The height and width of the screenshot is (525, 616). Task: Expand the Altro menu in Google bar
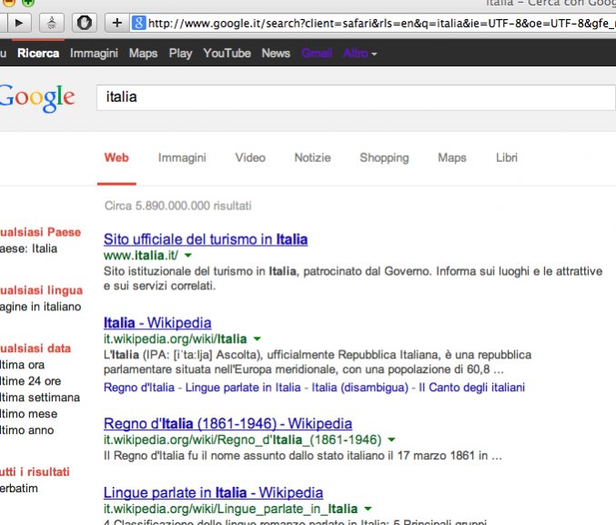click(x=359, y=53)
